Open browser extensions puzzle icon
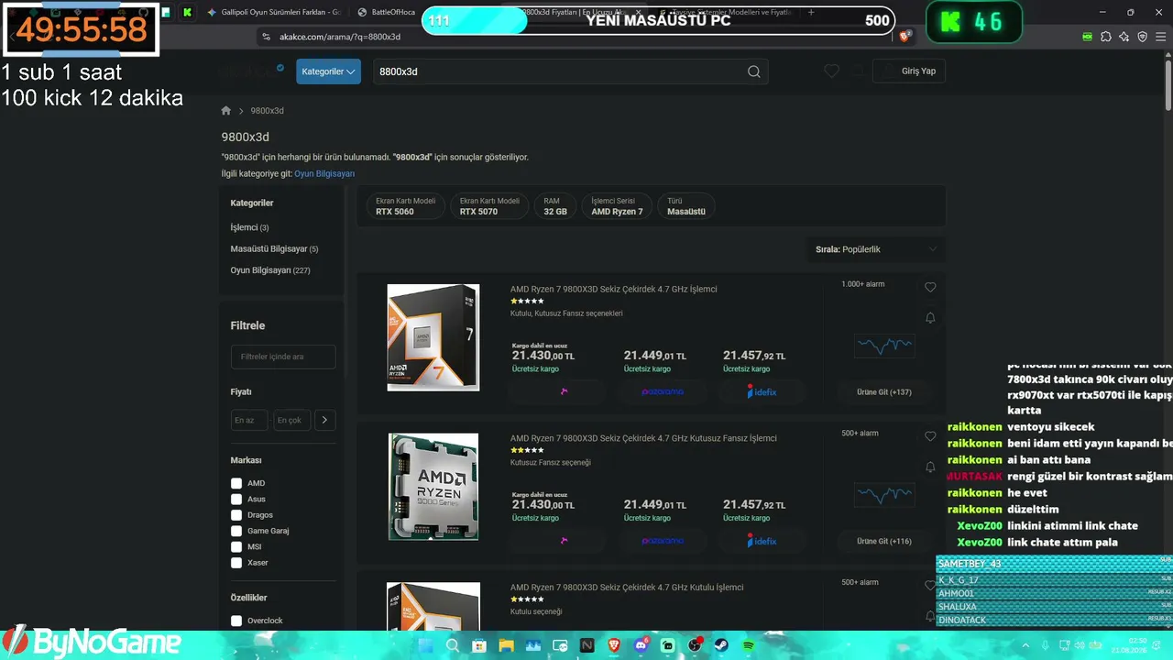The height and width of the screenshot is (660, 1173). tap(1106, 37)
